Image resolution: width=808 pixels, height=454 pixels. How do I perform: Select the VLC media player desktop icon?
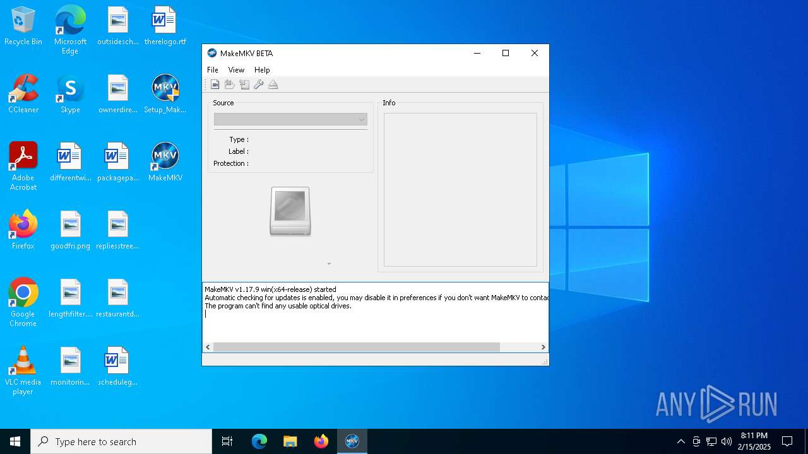pos(23,370)
